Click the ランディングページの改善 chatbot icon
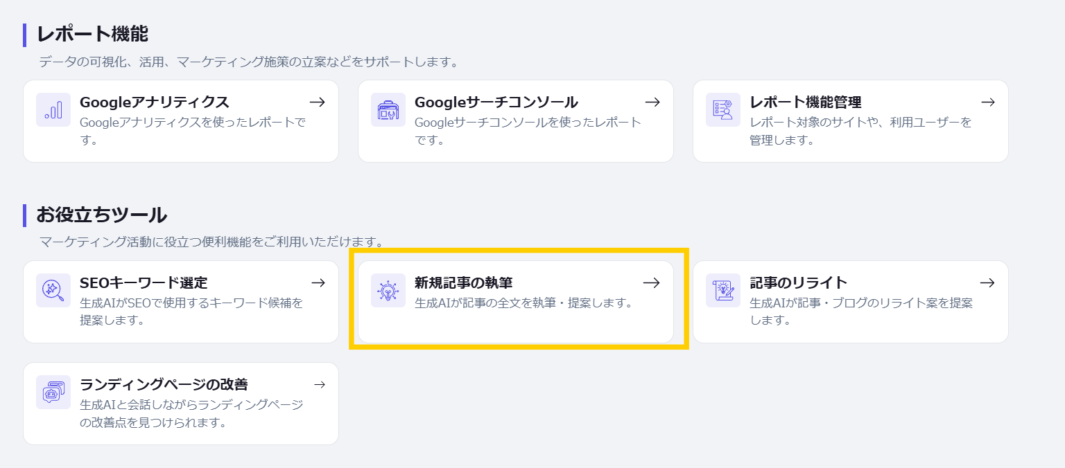Viewport: 1065px width, 468px height. point(53,392)
